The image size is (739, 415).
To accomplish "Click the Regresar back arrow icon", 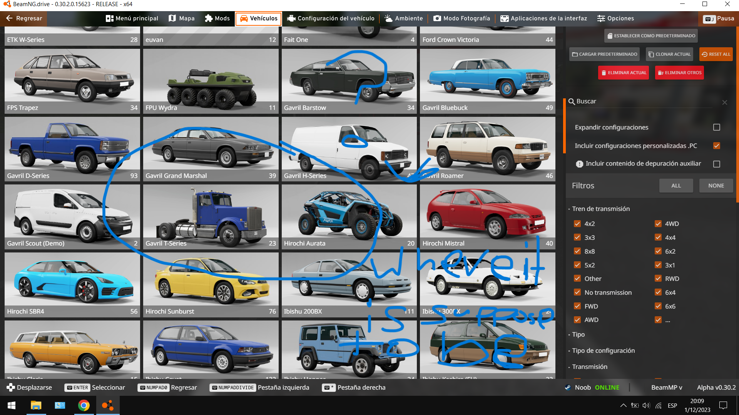I will point(10,18).
